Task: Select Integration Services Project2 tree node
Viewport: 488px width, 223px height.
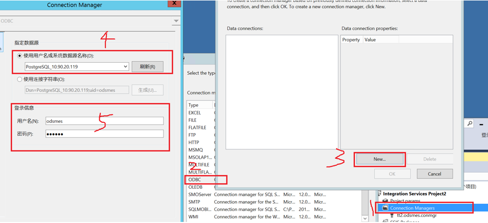Action: [x=415, y=194]
